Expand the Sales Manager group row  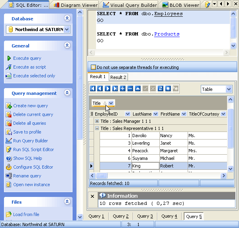coord(97,121)
